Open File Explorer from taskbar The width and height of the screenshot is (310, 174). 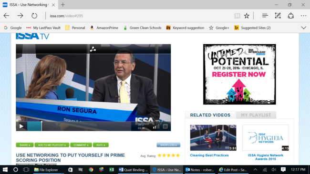tap(46, 170)
